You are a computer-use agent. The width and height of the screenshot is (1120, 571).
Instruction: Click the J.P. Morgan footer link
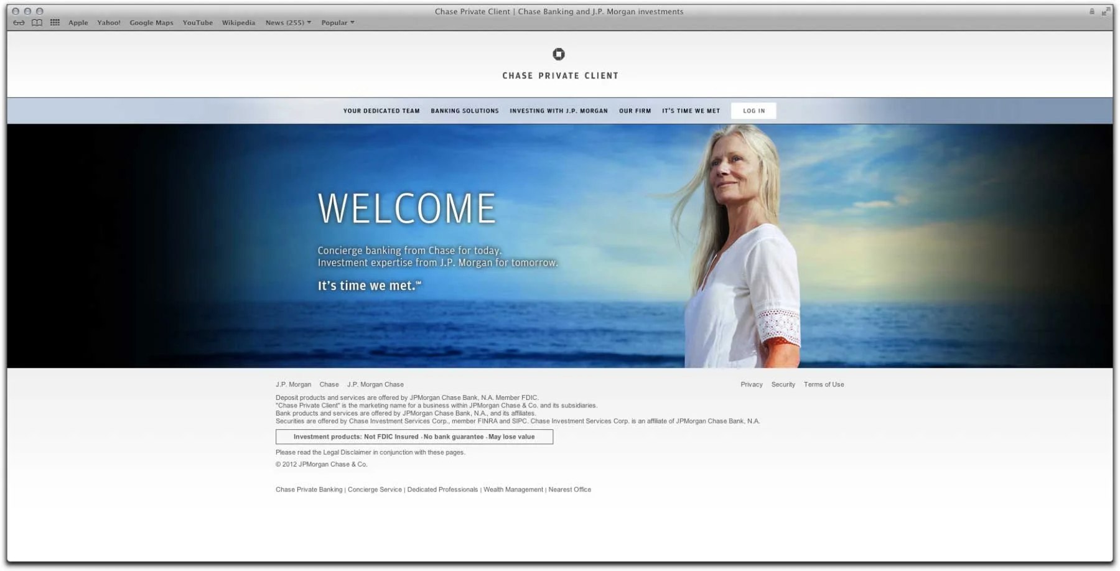tap(293, 384)
